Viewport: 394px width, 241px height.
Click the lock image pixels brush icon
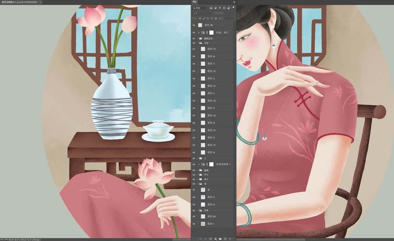point(204,18)
